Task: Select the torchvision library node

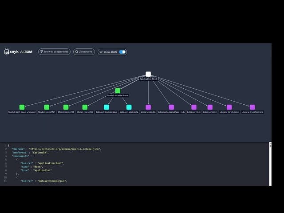Action: (229, 107)
